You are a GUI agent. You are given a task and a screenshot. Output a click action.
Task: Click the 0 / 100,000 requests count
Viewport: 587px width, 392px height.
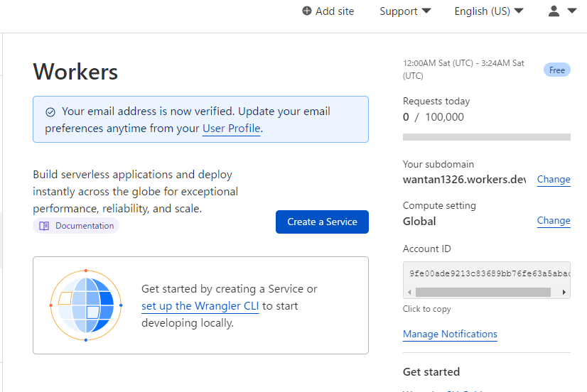pyautogui.click(x=433, y=117)
